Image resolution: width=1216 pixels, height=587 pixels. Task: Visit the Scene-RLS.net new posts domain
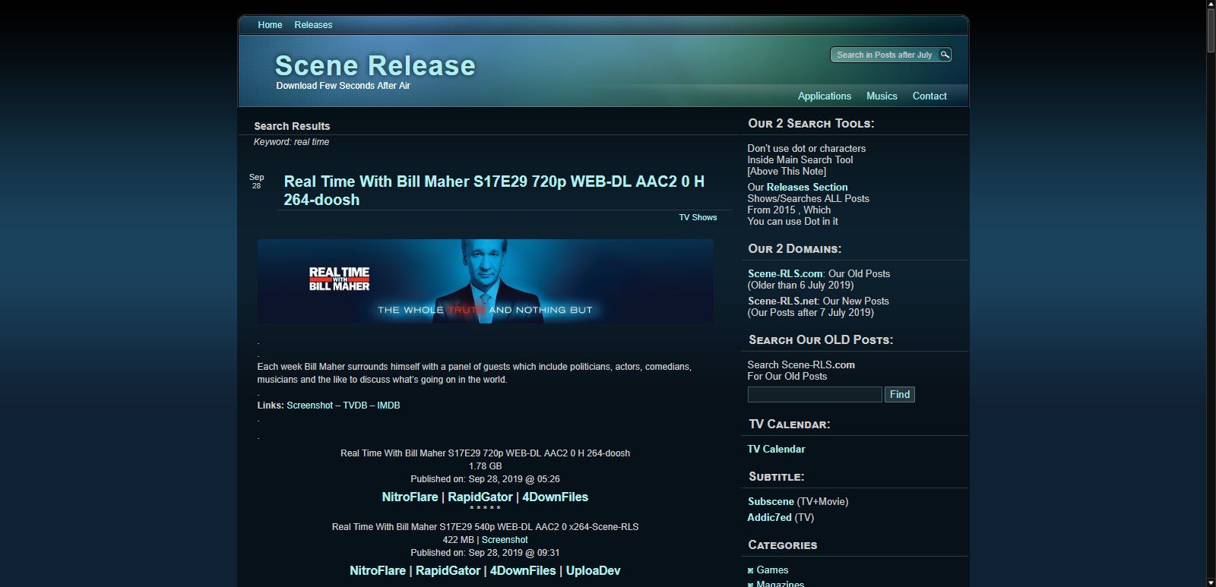[783, 301]
